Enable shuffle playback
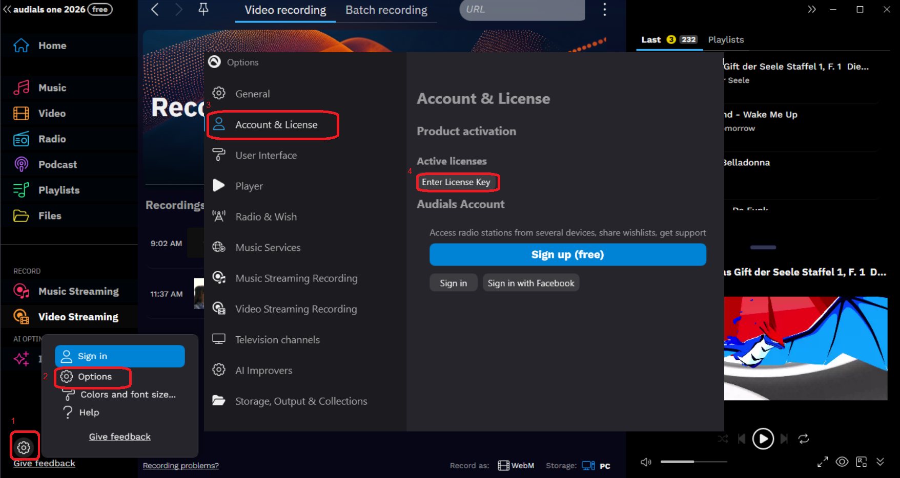 tap(723, 439)
